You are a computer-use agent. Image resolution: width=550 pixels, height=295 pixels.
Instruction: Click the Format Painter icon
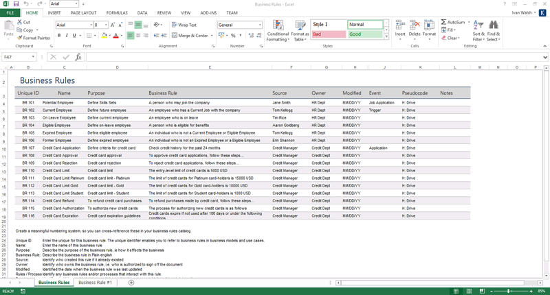click(x=20, y=38)
